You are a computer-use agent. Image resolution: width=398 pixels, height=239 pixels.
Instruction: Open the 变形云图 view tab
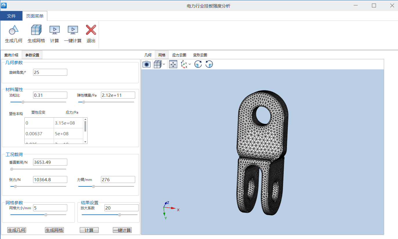click(200, 55)
